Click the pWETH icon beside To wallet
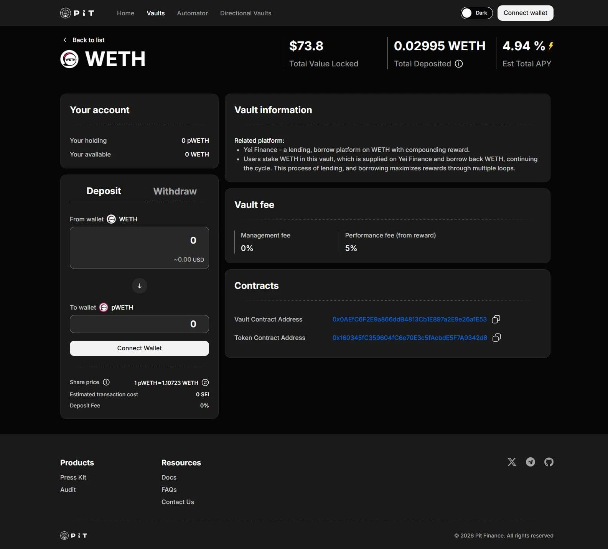Viewport: 608px width, 549px height. click(104, 307)
